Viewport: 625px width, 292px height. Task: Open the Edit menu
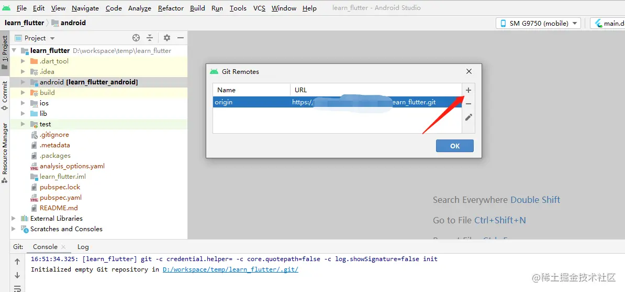click(x=39, y=8)
